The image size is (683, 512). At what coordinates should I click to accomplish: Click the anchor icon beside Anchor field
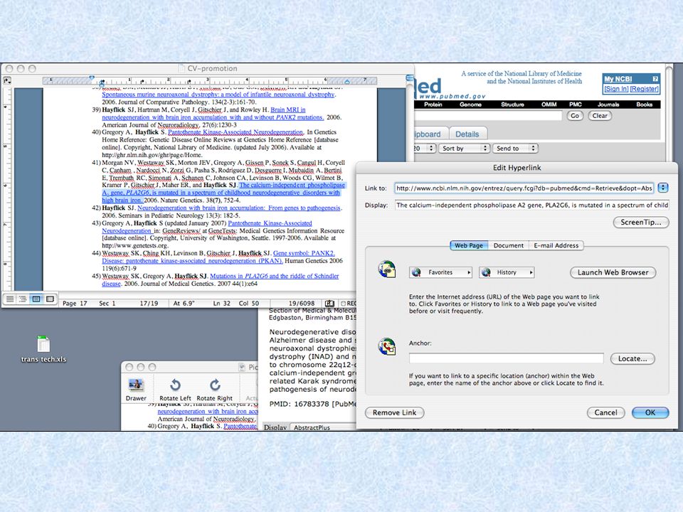387,346
